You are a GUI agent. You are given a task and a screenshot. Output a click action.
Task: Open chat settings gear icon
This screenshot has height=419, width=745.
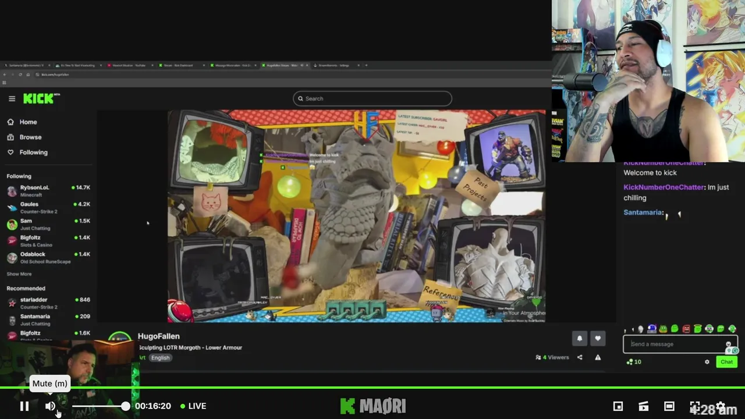click(x=707, y=362)
